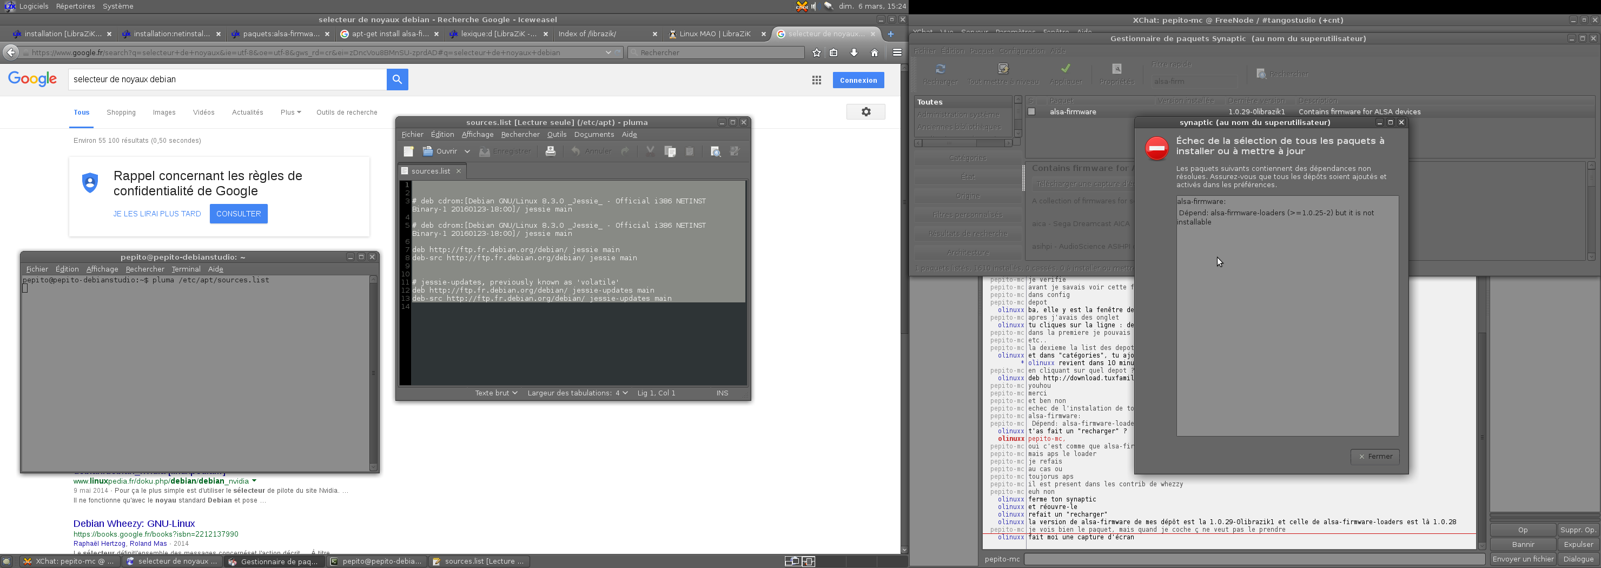The width and height of the screenshot is (1601, 568).
Task: Copy selection using pluma copy icon
Action: click(x=670, y=151)
